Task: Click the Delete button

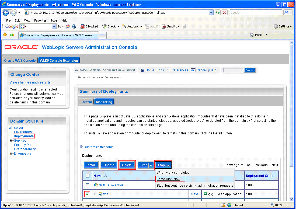Action: [127, 165]
